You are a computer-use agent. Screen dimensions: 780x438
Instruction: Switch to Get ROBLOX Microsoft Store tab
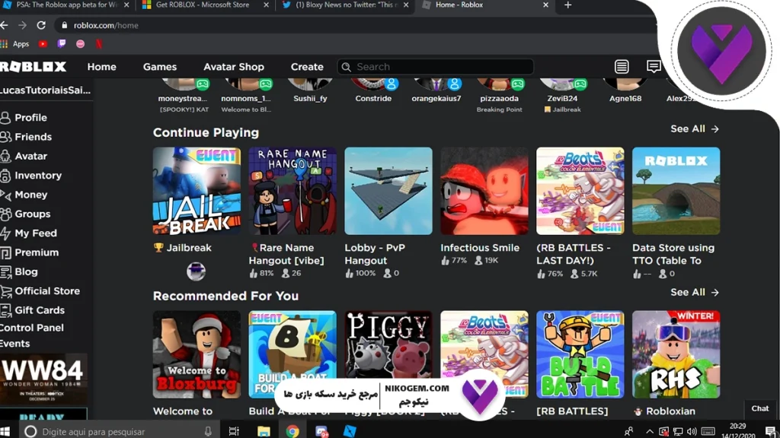click(x=204, y=5)
